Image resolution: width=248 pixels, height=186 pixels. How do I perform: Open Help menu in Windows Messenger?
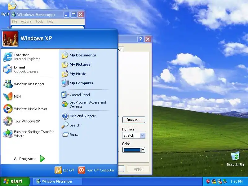pyautogui.click(x=50, y=21)
